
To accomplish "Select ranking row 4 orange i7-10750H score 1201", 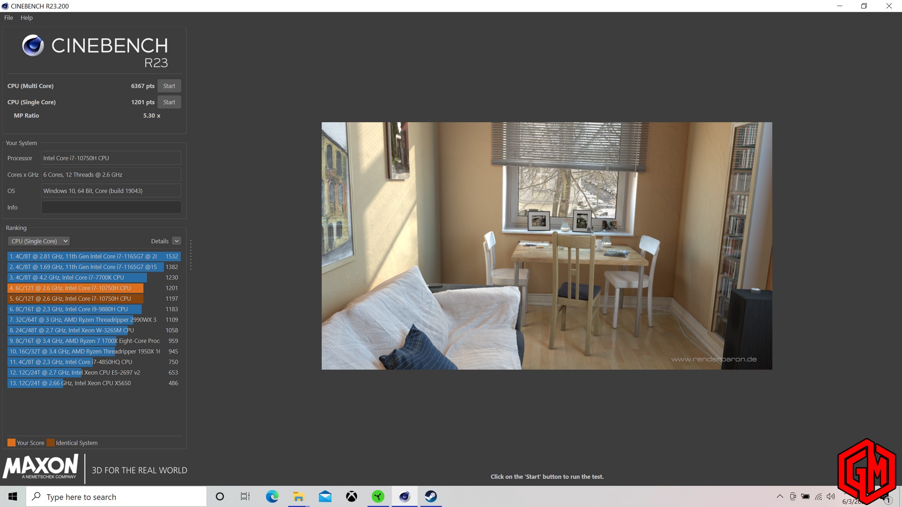I will point(94,288).
